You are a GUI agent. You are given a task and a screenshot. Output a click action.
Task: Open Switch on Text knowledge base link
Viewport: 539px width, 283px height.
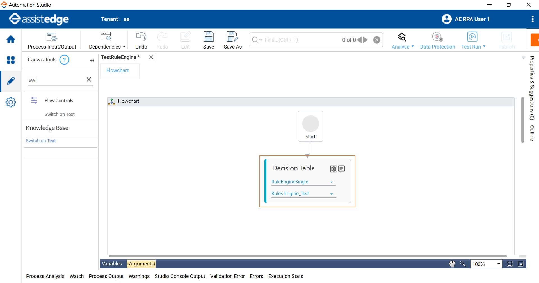(41, 141)
